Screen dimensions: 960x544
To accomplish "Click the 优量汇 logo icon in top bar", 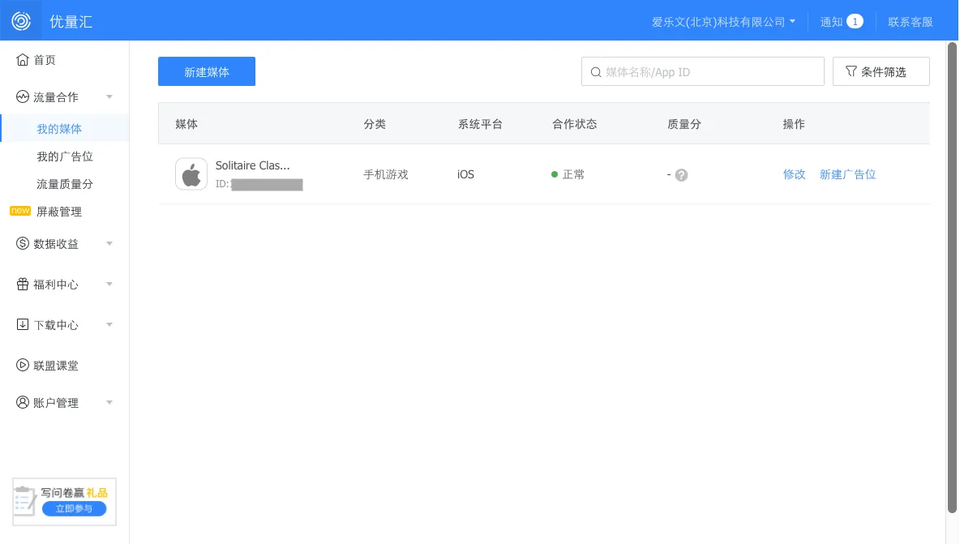I will click(x=20, y=20).
